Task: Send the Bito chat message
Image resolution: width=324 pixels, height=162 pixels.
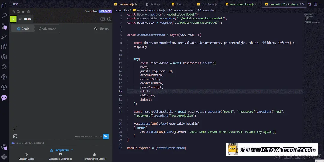Action: (x=106, y=136)
